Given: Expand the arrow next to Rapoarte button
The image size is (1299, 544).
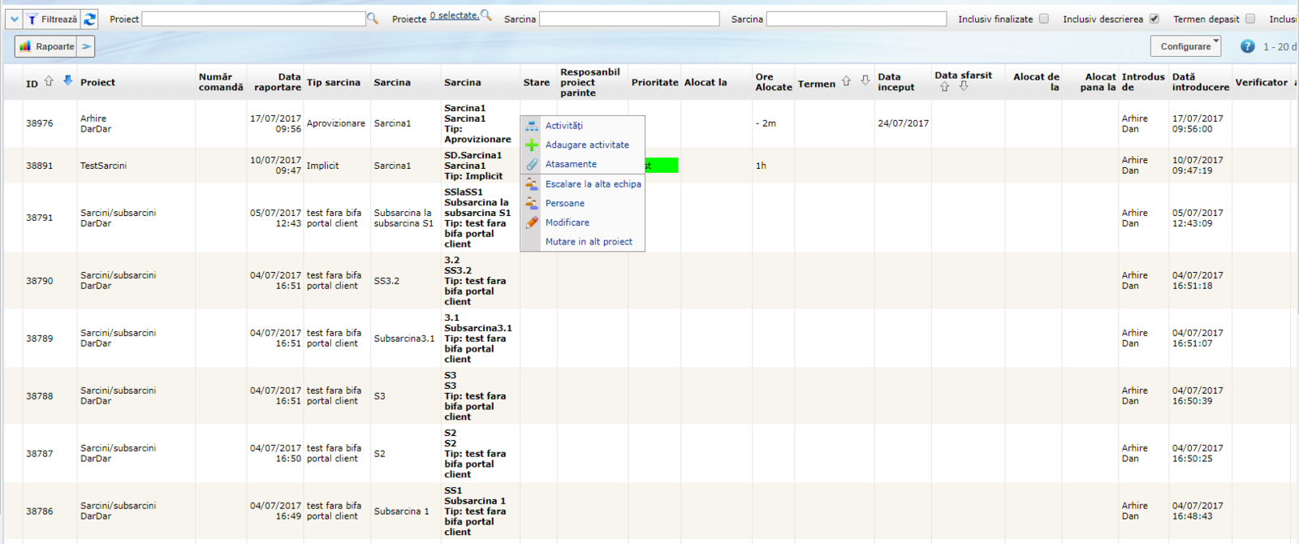Looking at the screenshot, I should (x=86, y=46).
